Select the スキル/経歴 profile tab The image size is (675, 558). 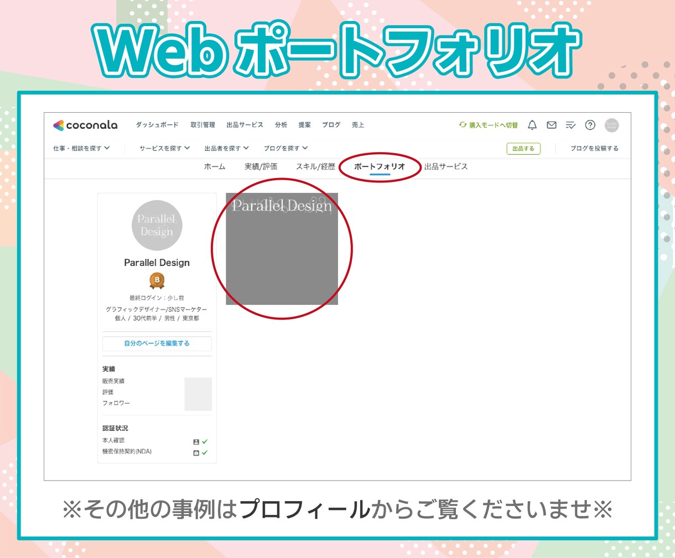315,166
